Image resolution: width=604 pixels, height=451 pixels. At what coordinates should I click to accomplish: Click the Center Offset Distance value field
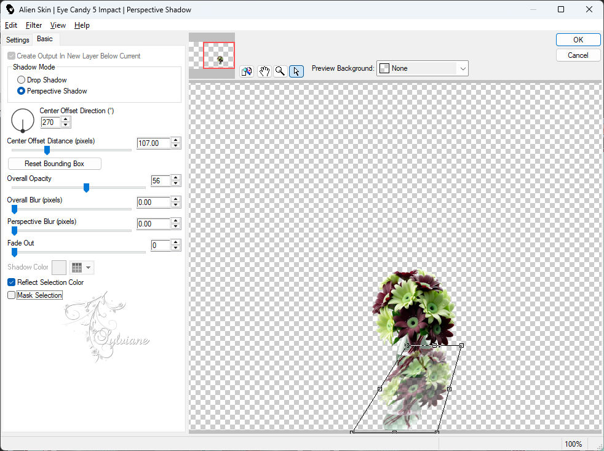(x=153, y=143)
